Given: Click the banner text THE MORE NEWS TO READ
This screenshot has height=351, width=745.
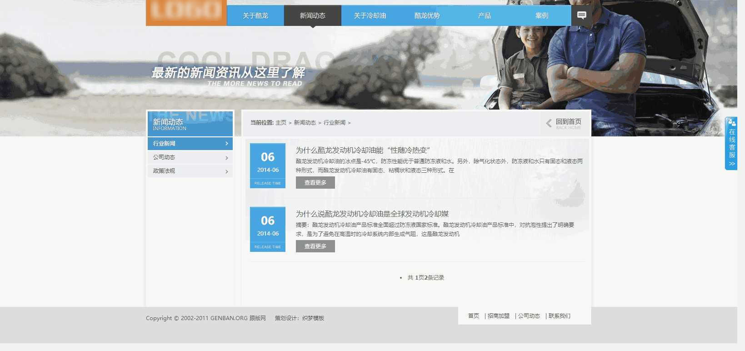Looking at the screenshot, I should (x=255, y=84).
